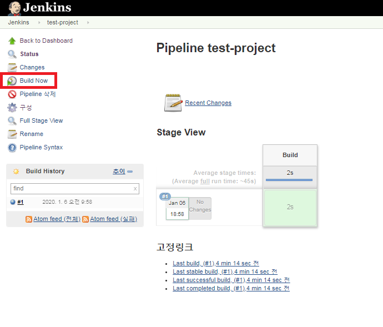Click the No Changes box in Stage View
Viewport: 383px width, 327px height.
click(200, 208)
